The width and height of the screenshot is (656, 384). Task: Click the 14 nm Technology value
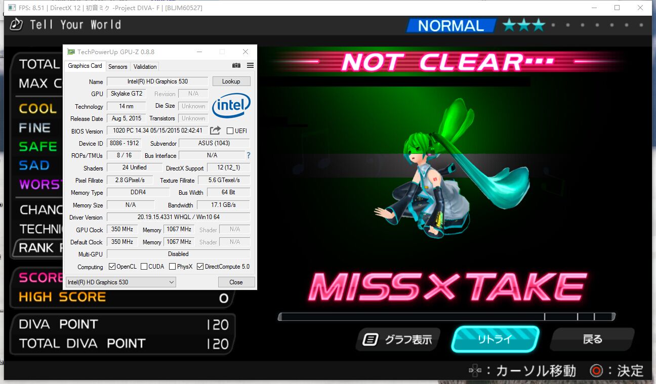click(126, 106)
